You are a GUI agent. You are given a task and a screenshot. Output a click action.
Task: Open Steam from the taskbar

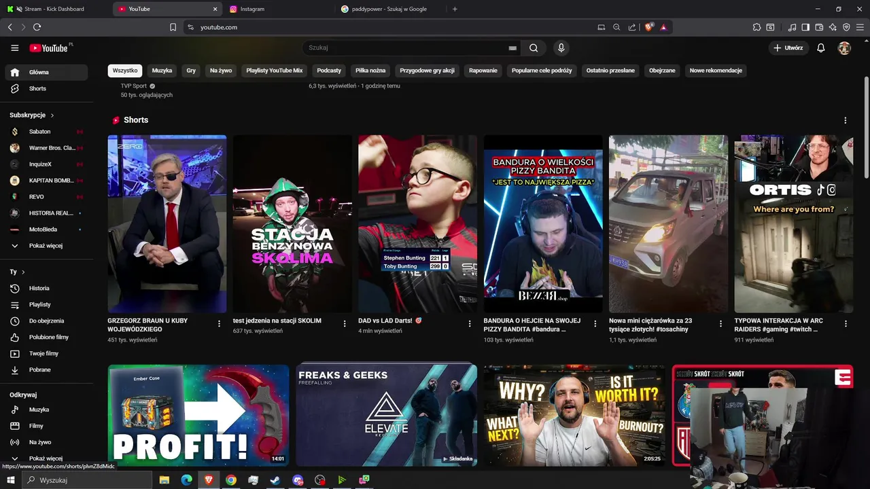[275, 480]
